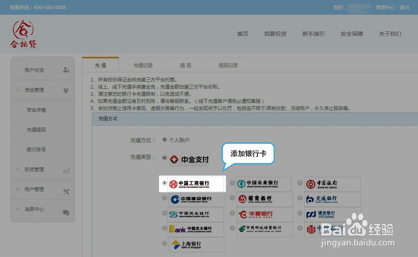Viewport: 418px width, 257px height.
Task: Click the 中国建设银行 bank logo
Action: [197, 199]
